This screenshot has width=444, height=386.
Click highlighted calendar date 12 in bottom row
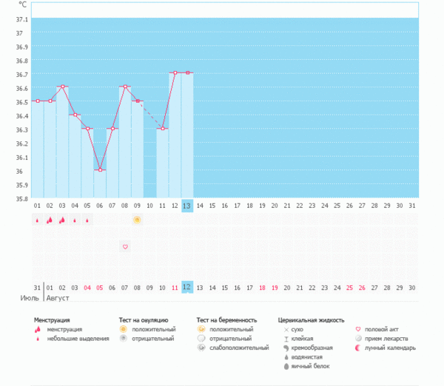coord(187,287)
